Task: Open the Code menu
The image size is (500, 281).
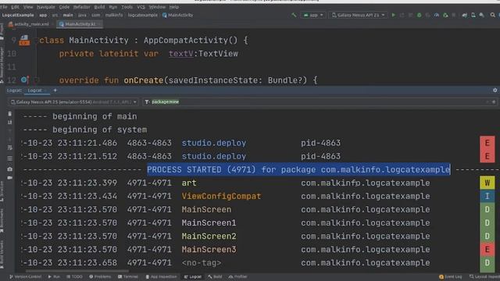Action: click(64, 7)
